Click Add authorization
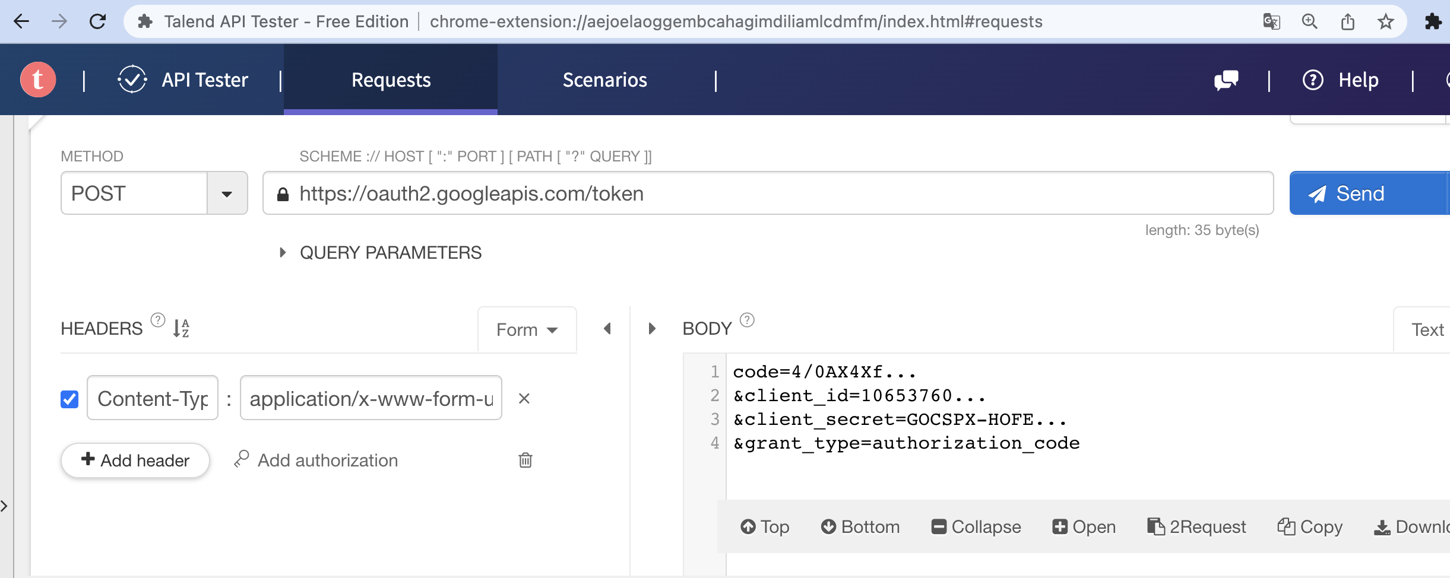The height and width of the screenshot is (578, 1450). tap(316, 460)
